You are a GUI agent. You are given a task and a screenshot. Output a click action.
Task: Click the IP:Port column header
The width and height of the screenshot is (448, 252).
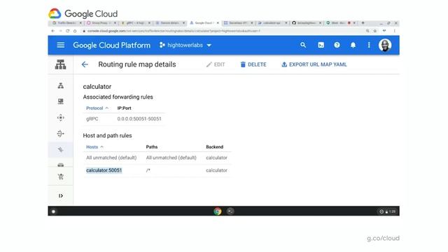(124, 108)
